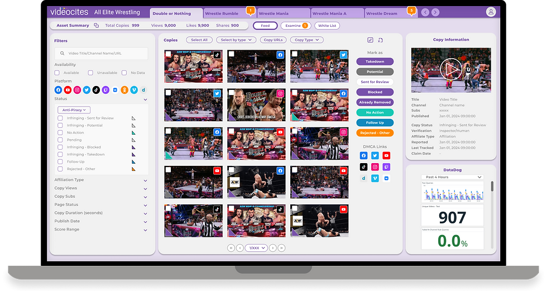Open the page number dropdown
The width and height of the screenshot is (547, 291).
[x=256, y=248]
